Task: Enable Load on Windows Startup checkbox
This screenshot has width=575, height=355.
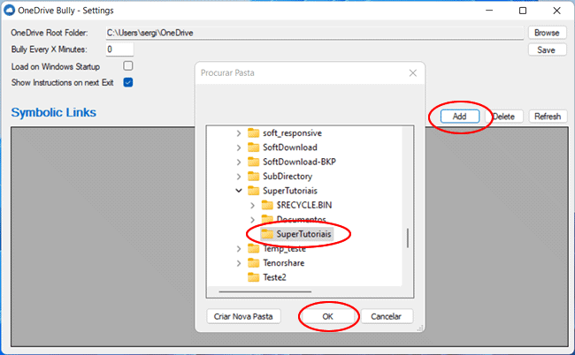Action: click(128, 66)
